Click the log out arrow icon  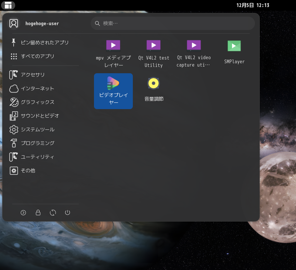point(23,213)
